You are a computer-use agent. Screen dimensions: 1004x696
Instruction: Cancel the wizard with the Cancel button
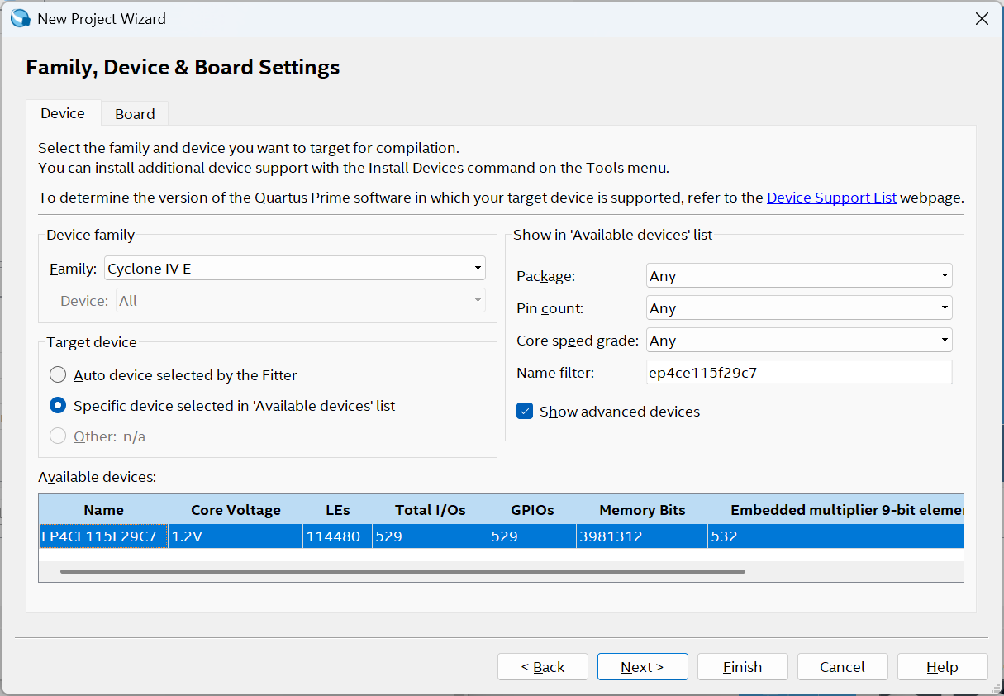(x=843, y=667)
